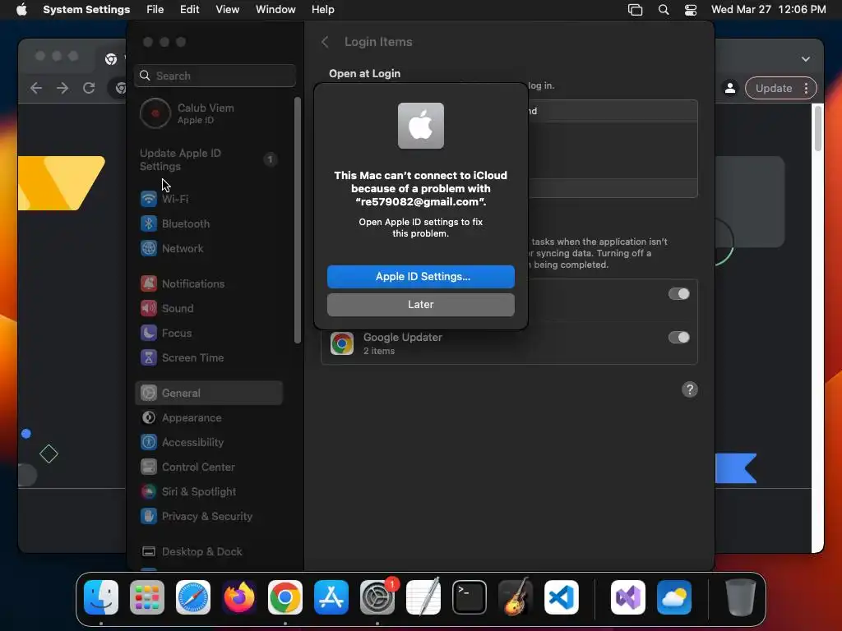Click the Search field in System Settings
This screenshot has height=631, width=842.
[215, 76]
